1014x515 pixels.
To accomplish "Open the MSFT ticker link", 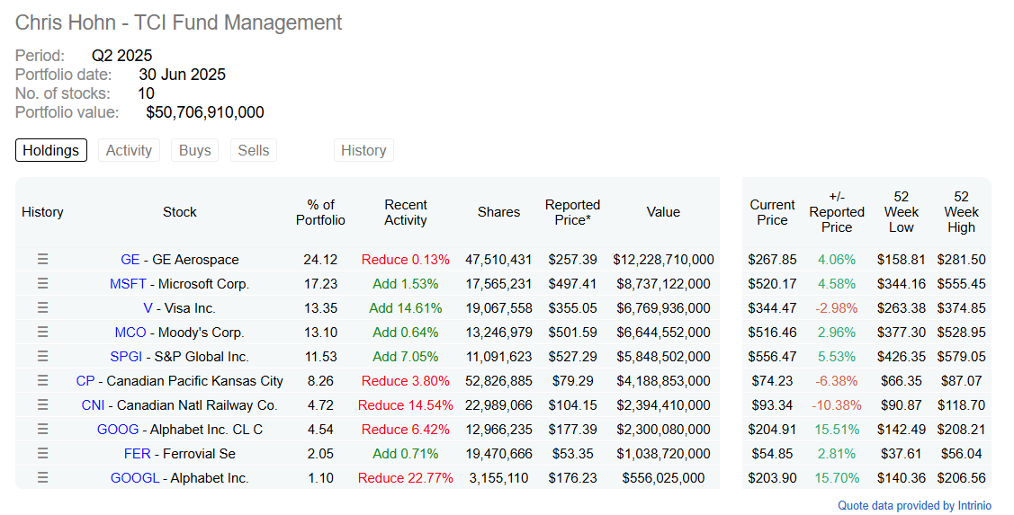I will (x=128, y=284).
